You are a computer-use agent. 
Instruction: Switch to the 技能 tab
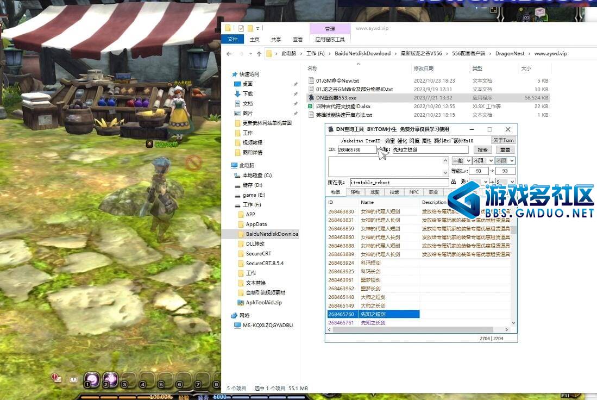point(394,192)
